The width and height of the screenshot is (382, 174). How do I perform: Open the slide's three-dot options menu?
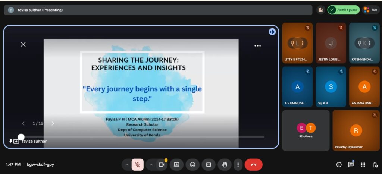(257, 46)
